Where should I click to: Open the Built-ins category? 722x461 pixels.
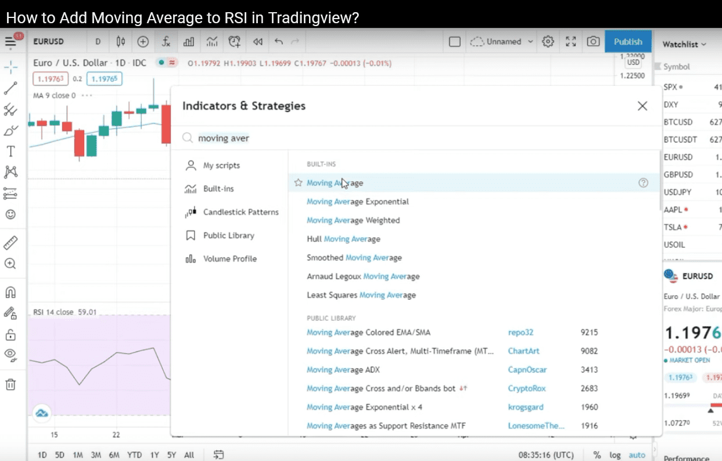[218, 189]
